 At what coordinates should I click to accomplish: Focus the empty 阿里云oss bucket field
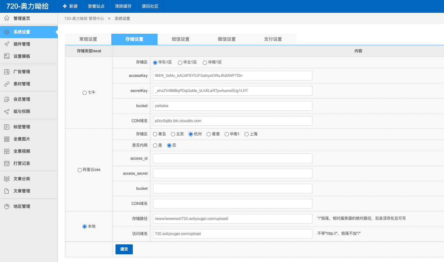coord(233,189)
